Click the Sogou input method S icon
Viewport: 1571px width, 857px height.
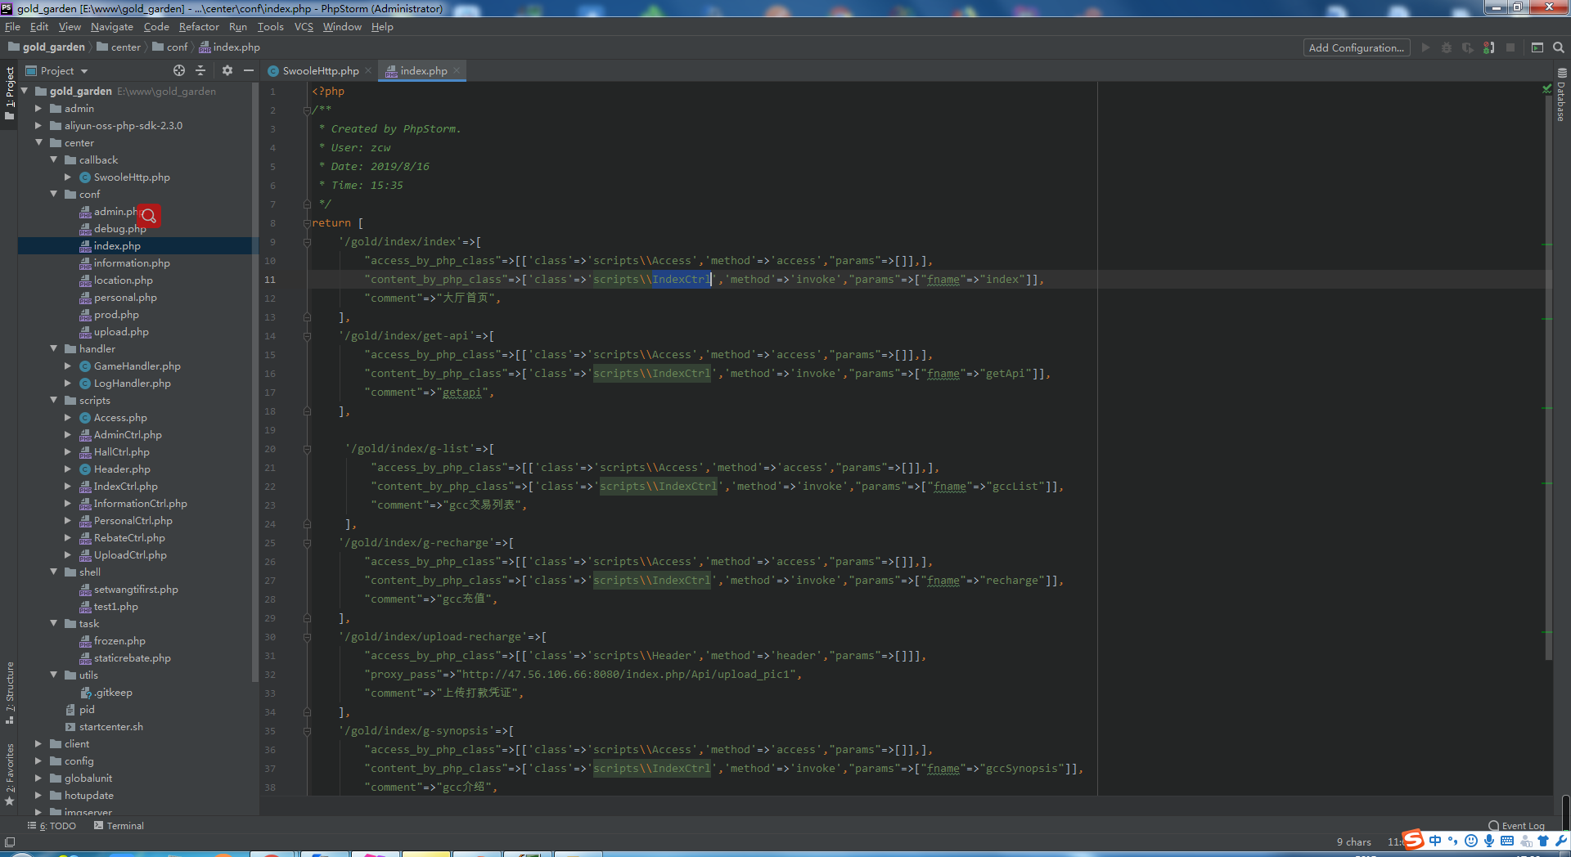click(1413, 841)
